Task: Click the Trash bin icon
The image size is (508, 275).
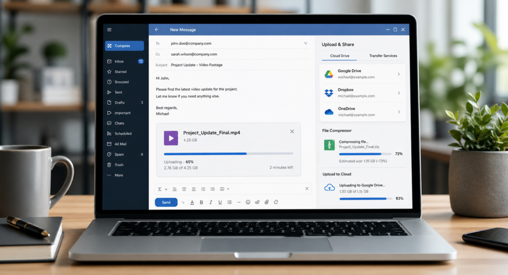Action: coord(109,165)
